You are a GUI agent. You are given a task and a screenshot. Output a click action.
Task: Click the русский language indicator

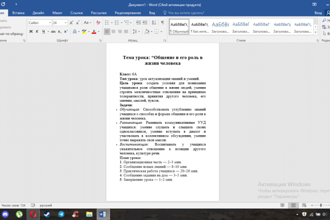click(x=46, y=205)
